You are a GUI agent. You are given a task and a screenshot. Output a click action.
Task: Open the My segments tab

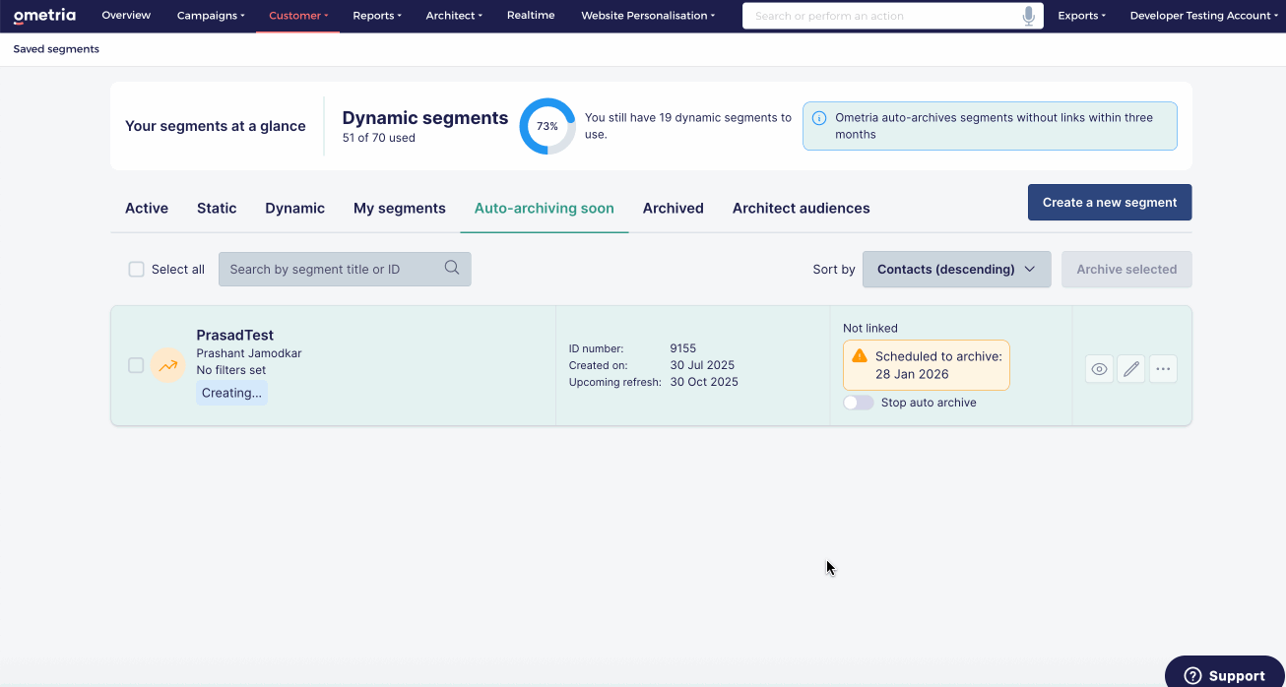coord(400,208)
